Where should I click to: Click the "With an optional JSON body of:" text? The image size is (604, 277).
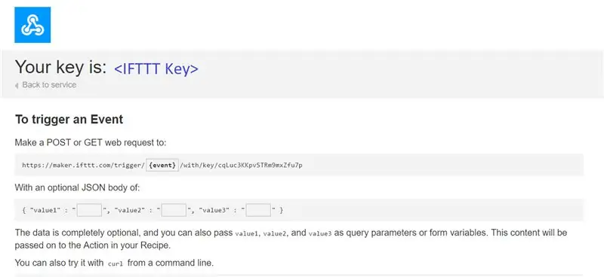[77, 188]
